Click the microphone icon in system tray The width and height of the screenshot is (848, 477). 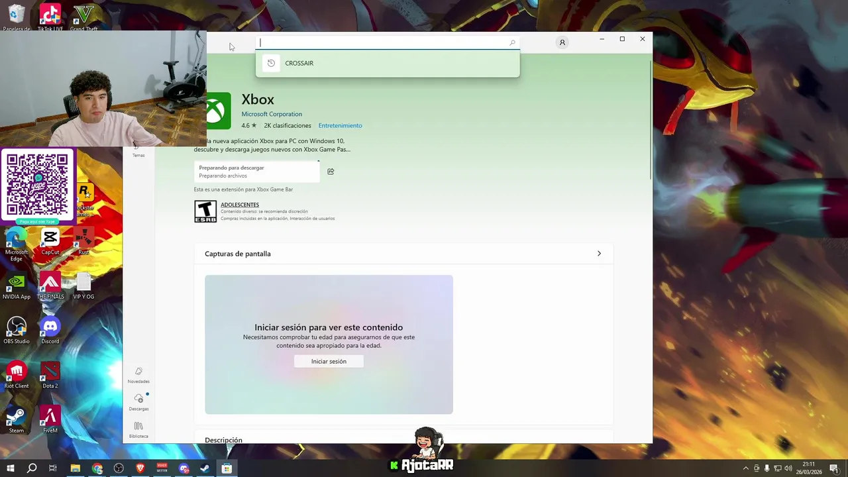(x=767, y=468)
